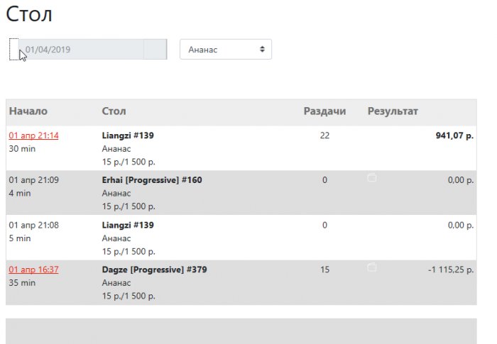Open the Ананас selection dropdown
This screenshot has width=497, height=344.
coord(226,50)
